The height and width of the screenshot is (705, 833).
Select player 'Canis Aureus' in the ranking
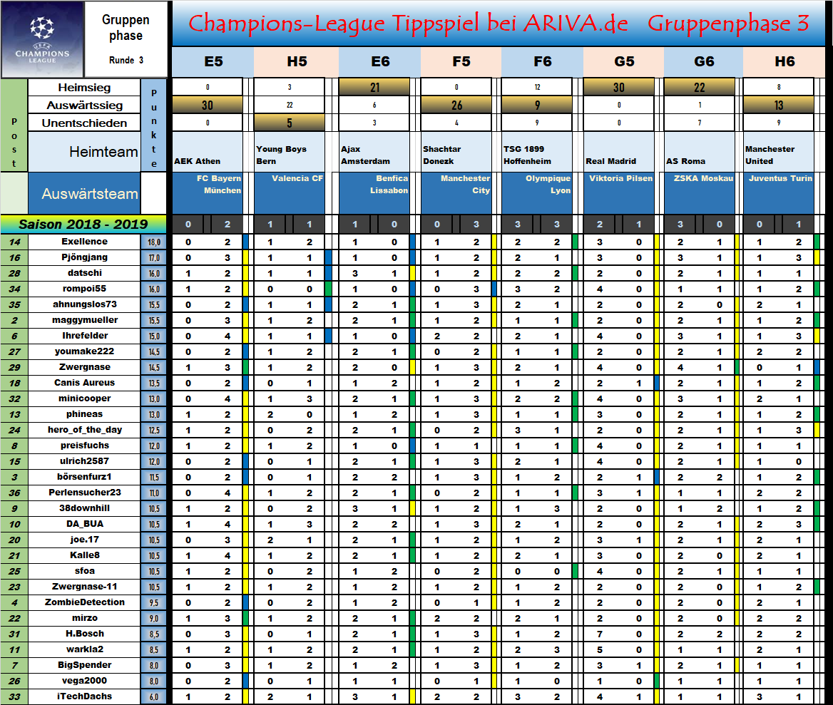pos(84,383)
